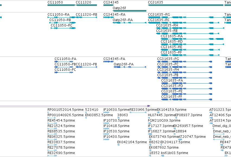Click EST label 523410

tap(92, 110)
